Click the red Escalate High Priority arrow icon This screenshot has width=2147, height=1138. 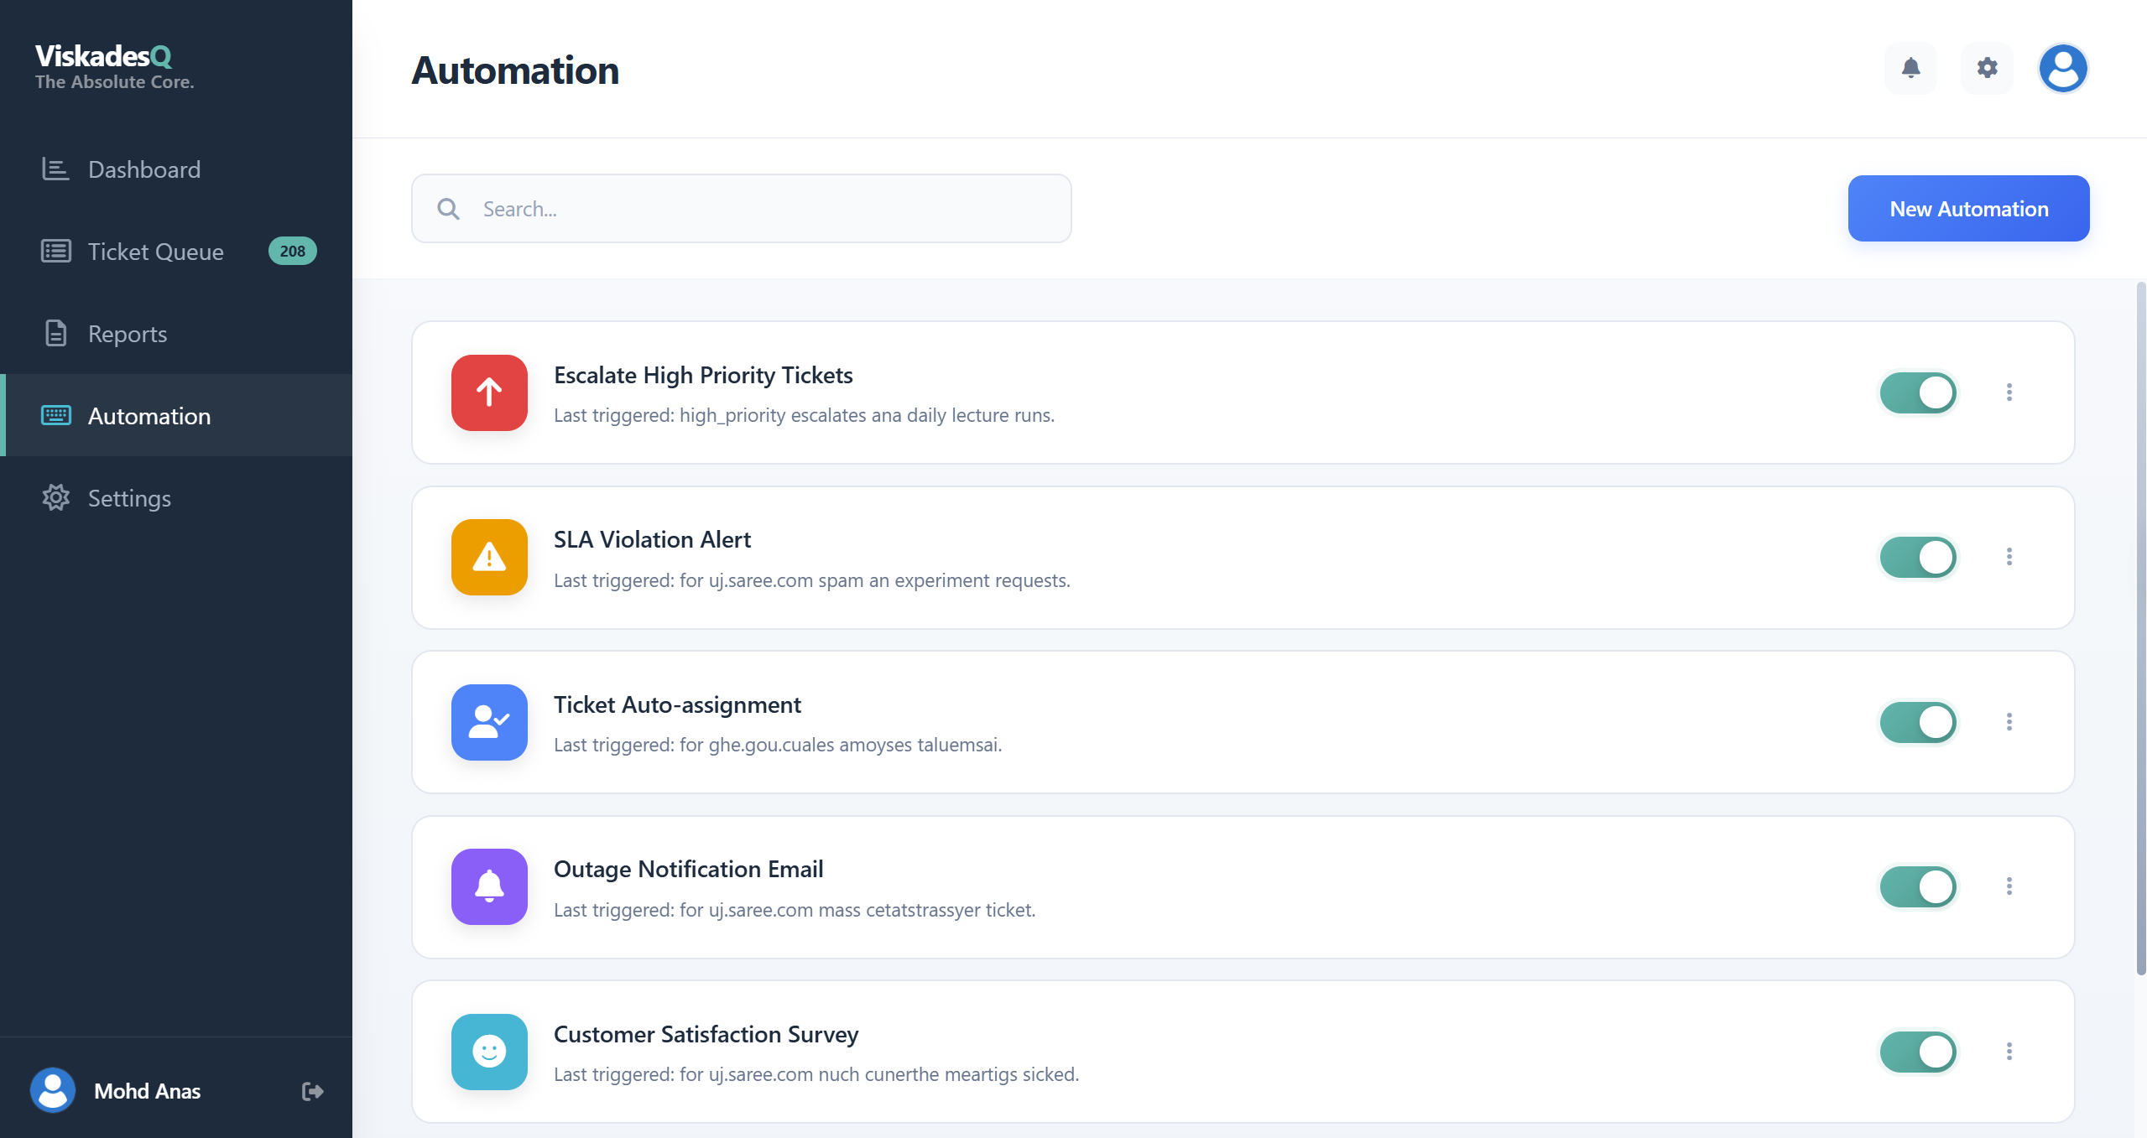[x=489, y=392]
